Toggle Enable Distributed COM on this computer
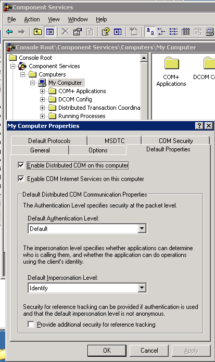The image size is (215, 362). (21, 165)
